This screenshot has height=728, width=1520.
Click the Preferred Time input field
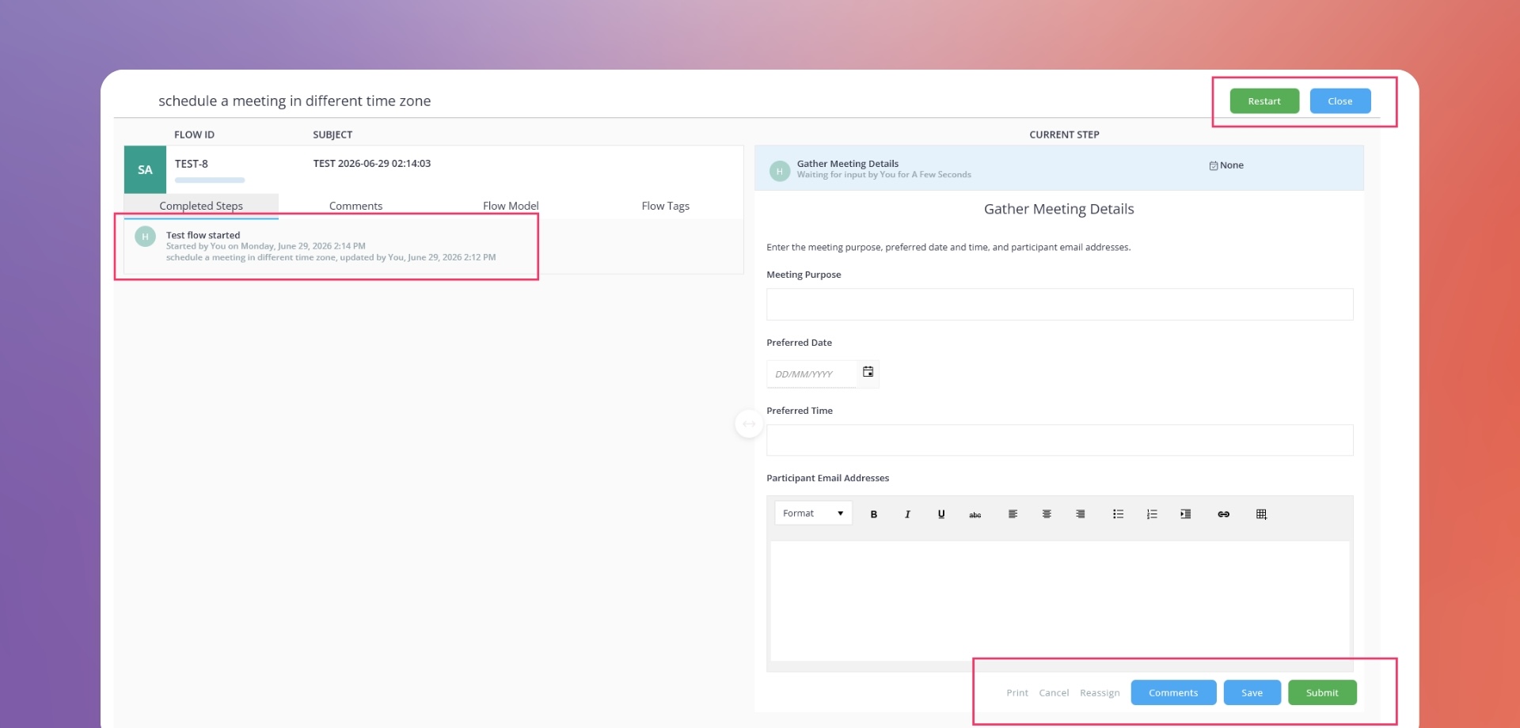(1059, 440)
